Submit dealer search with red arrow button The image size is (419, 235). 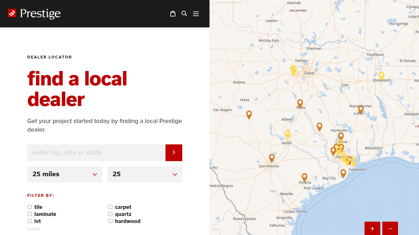(x=174, y=153)
